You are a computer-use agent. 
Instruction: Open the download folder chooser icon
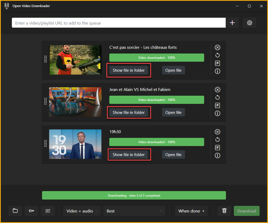click(x=15, y=211)
